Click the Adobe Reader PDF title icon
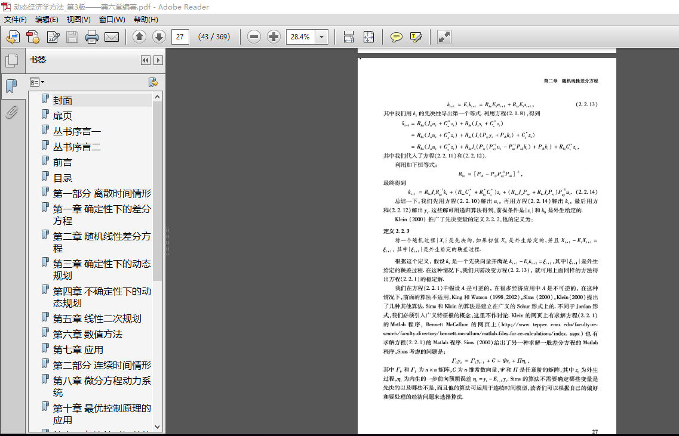The height and width of the screenshot is (436, 679). coord(6,7)
